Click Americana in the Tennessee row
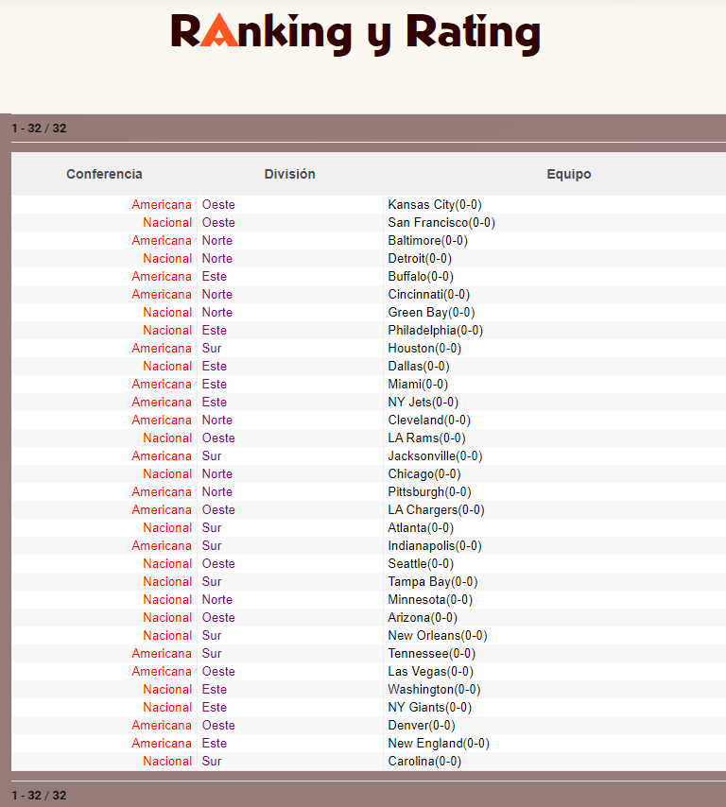The height and width of the screenshot is (807, 726). (162, 653)
